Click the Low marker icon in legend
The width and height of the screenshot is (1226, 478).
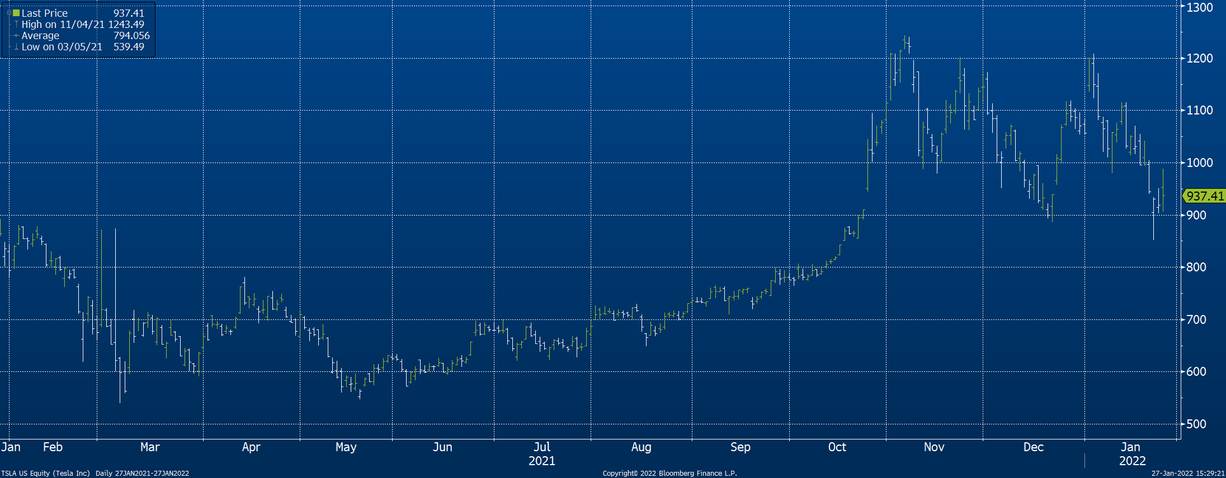pyautogui.click(x=17, y=47)
